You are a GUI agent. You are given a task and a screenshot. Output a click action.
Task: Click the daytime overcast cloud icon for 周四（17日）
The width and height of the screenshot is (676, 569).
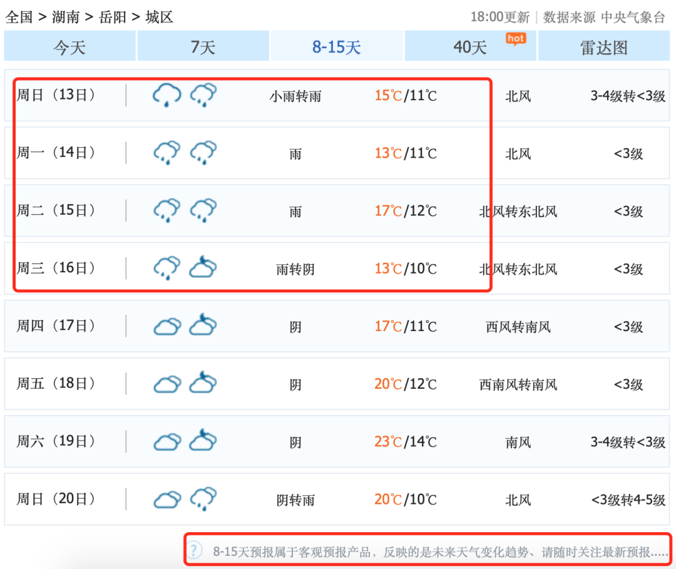coord(166,326)
